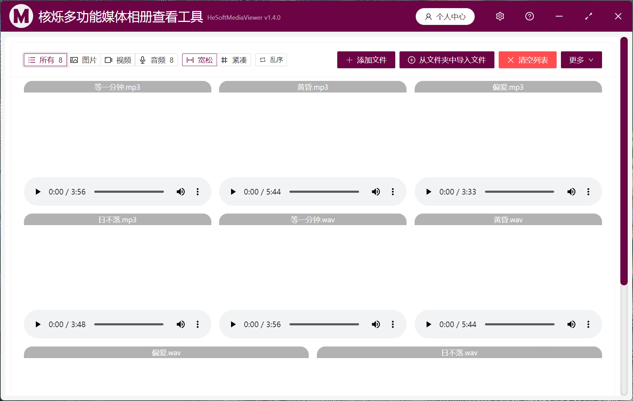The height and width of the screenshot is (401, 633).
Task: Enable 紧凑 compact layout mode
Action: pos(234,60)
